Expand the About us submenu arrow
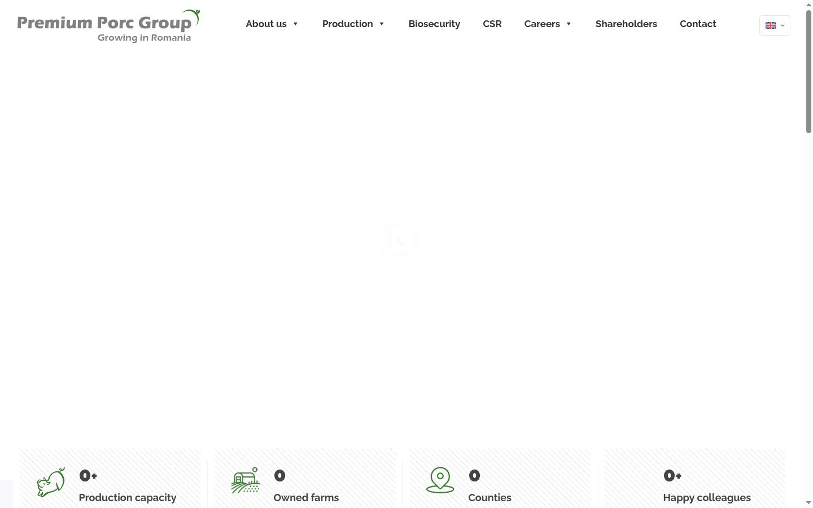This screenshot has height=508, width=813. tap(295, 24)
